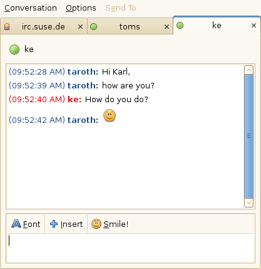Click the timestamp (09:52:39 AM)
261x269 pixels.
pyautogui.click(x=37, y=86)
